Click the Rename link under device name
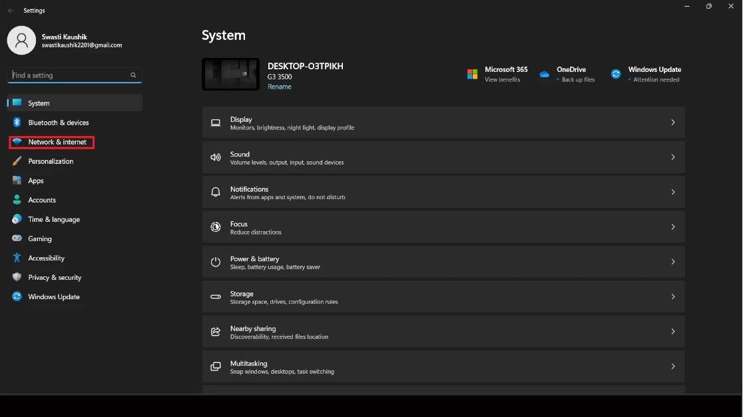Viewport: 743px width, 417px height. pos(280,87)
